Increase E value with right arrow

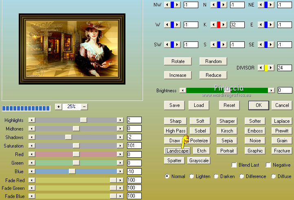coord(271,25)
